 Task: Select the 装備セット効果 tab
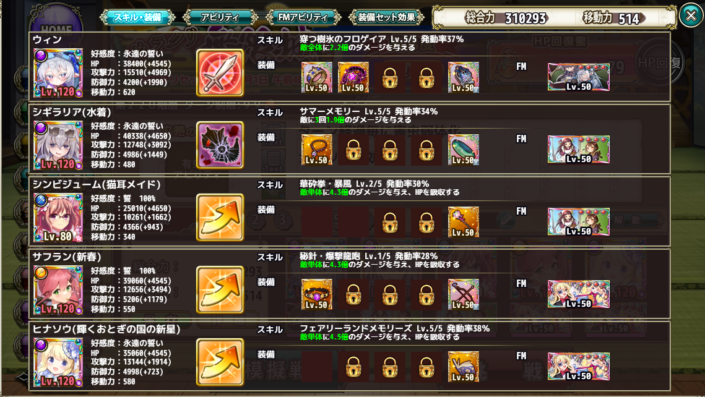point(386,17)
